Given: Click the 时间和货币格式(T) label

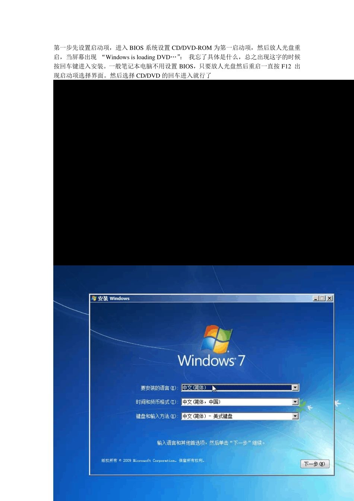Looking at the screenshot, I should (157, 402).
